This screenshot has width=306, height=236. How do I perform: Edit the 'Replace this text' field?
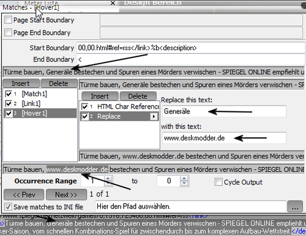[224, 112]
